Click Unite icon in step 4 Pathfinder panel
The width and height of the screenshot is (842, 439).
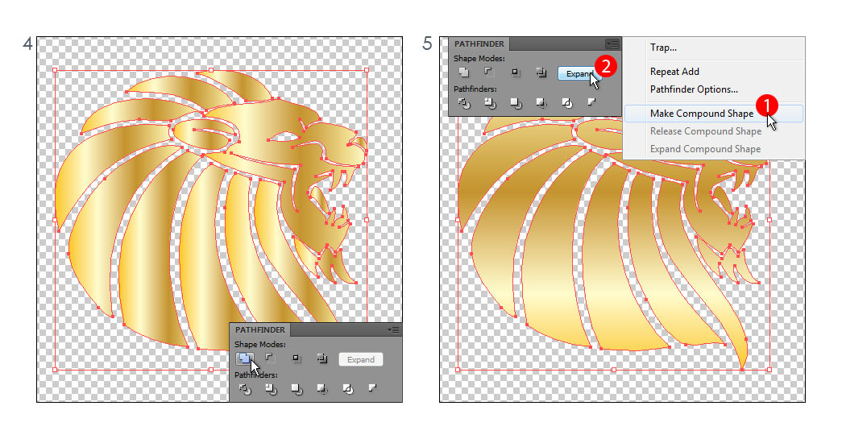244,358
